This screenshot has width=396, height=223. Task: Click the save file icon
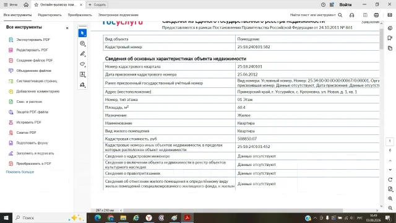click(x=365, y=15)
